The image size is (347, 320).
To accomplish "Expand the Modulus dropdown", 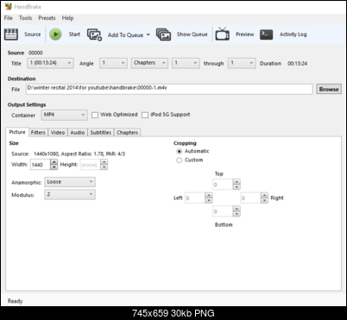I will [x=70, y=194].
